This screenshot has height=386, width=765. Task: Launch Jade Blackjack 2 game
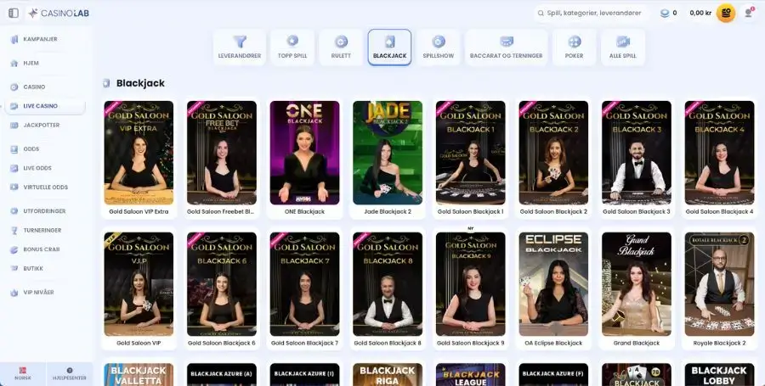coord(388,153)
